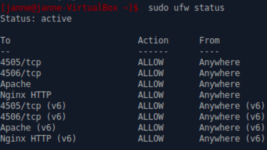Screen dimensions: 267x150
Task: Click the 'Action' column header
Action: point(153,40)
